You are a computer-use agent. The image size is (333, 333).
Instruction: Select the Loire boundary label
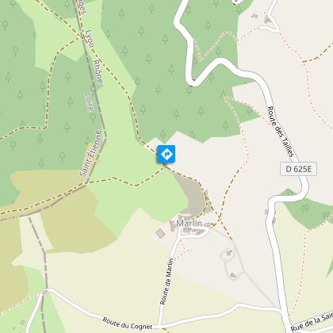(x=89, y=101)
